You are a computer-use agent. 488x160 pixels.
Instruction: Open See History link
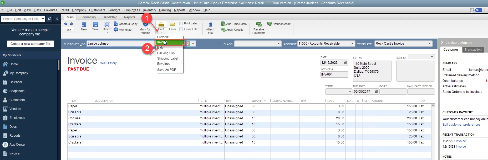108,63
